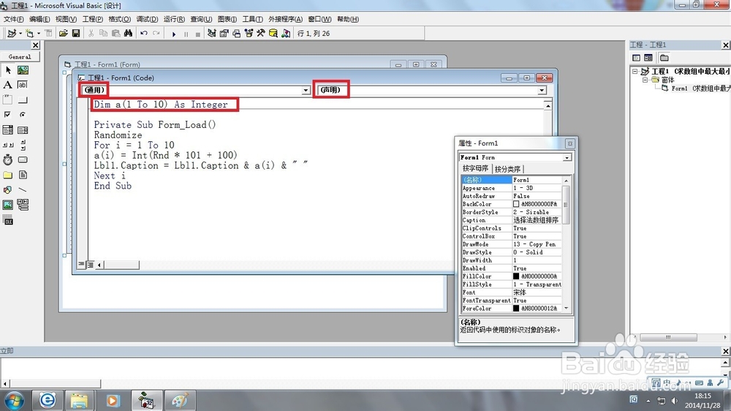This screenshot has height=411, width=731.
Task: Show the Project Explorer toolbar icon
Action: click(x=212, y=33)
